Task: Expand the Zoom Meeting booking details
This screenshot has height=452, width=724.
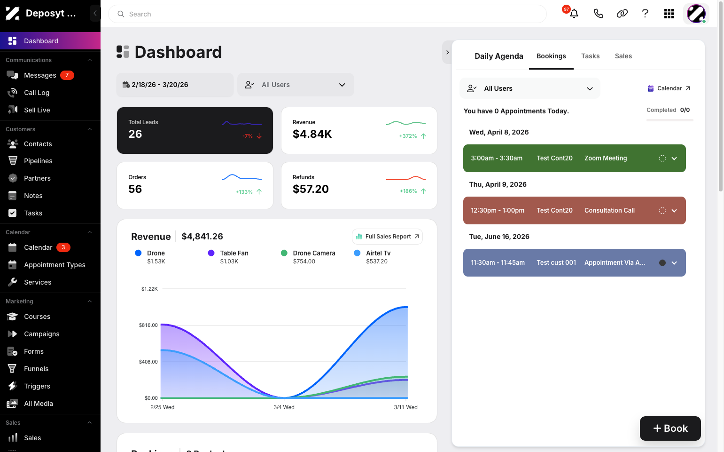Action: click(674, 159)
